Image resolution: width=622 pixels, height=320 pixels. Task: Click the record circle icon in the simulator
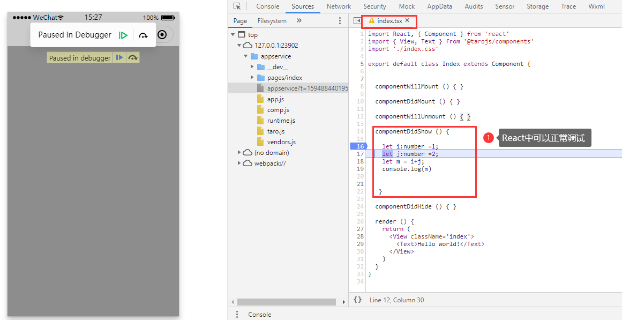click(x=162, y=34)
